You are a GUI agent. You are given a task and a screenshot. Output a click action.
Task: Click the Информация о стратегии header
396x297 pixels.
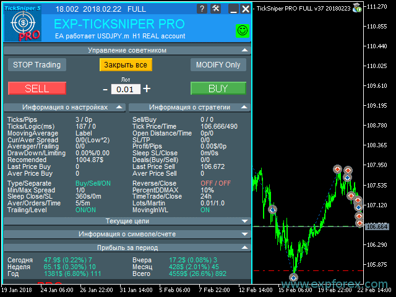189,107
